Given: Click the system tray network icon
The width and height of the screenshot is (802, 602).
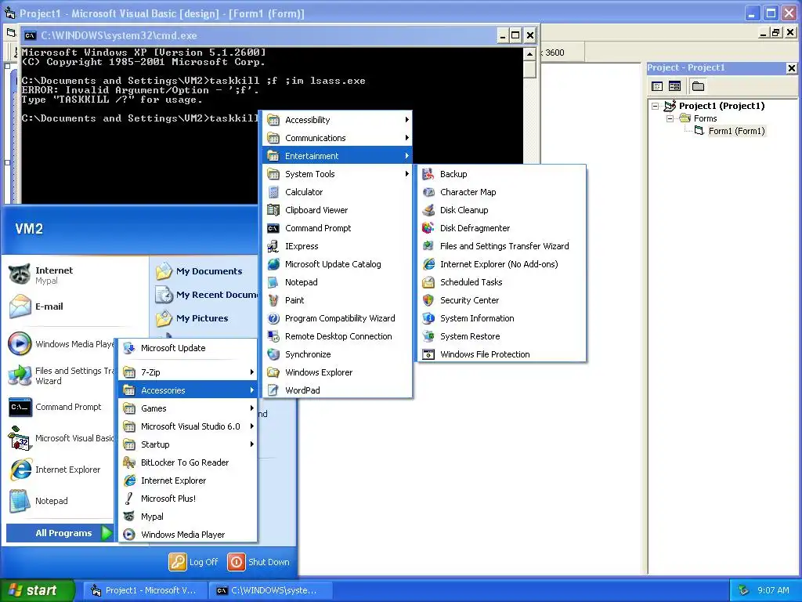Looking at the screenshot, I should (x=743, y=590).
